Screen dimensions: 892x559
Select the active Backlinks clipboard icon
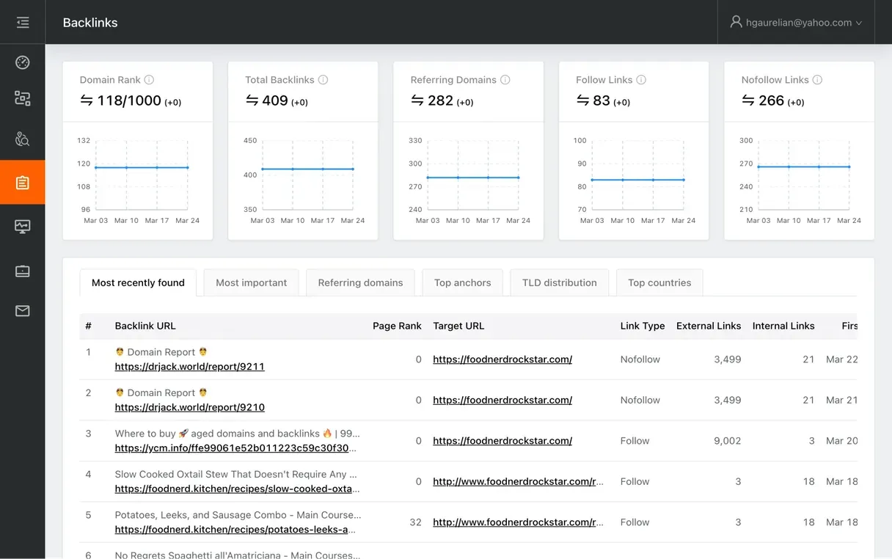tap(22, 182)
